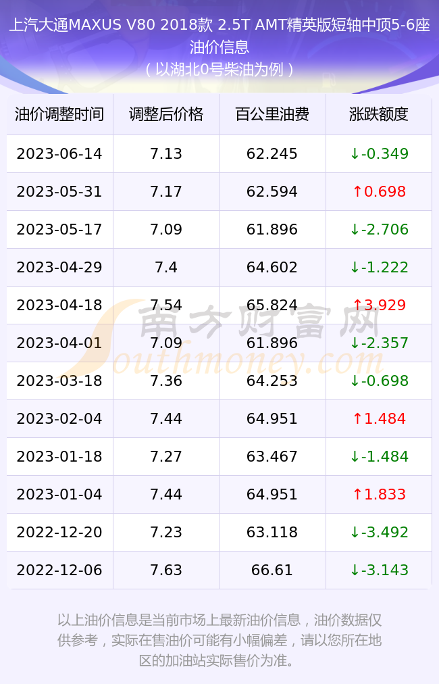Viewport: 439px width, 684px height.
Task: Click the down arrow -2.706 change value
Action: click(379, 229)
